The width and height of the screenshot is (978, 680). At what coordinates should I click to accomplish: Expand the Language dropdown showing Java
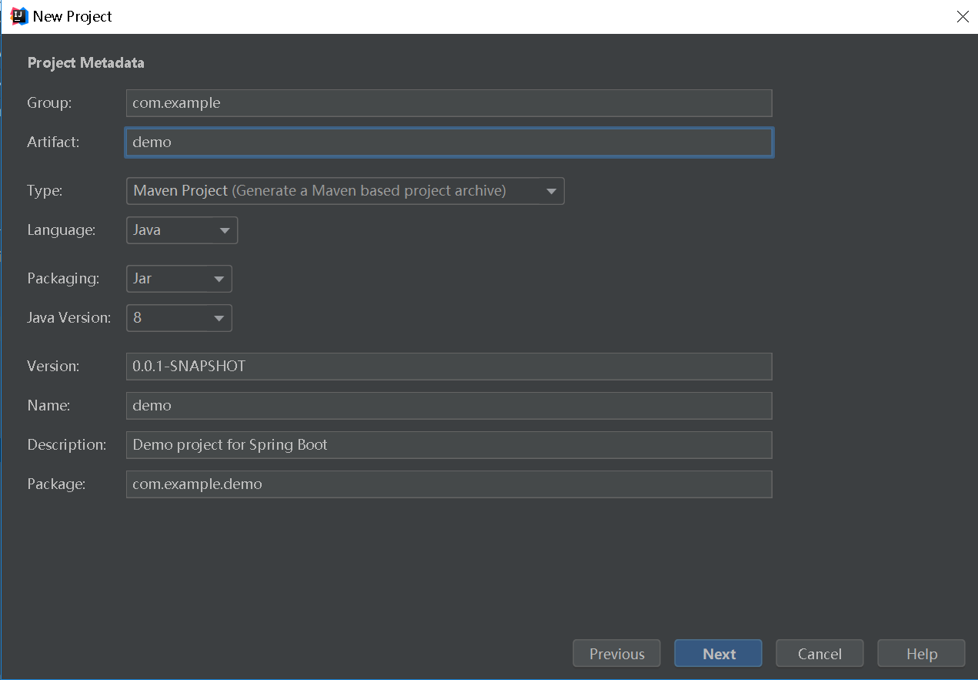(182, 230)
